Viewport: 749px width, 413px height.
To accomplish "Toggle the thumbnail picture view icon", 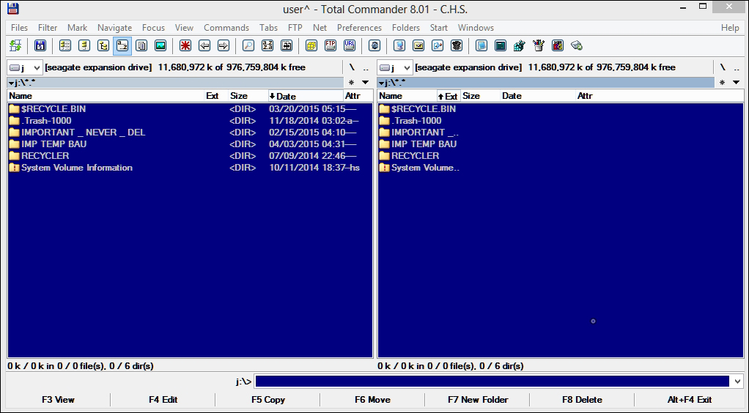I will pyautogui.click(x=160, y=45).
